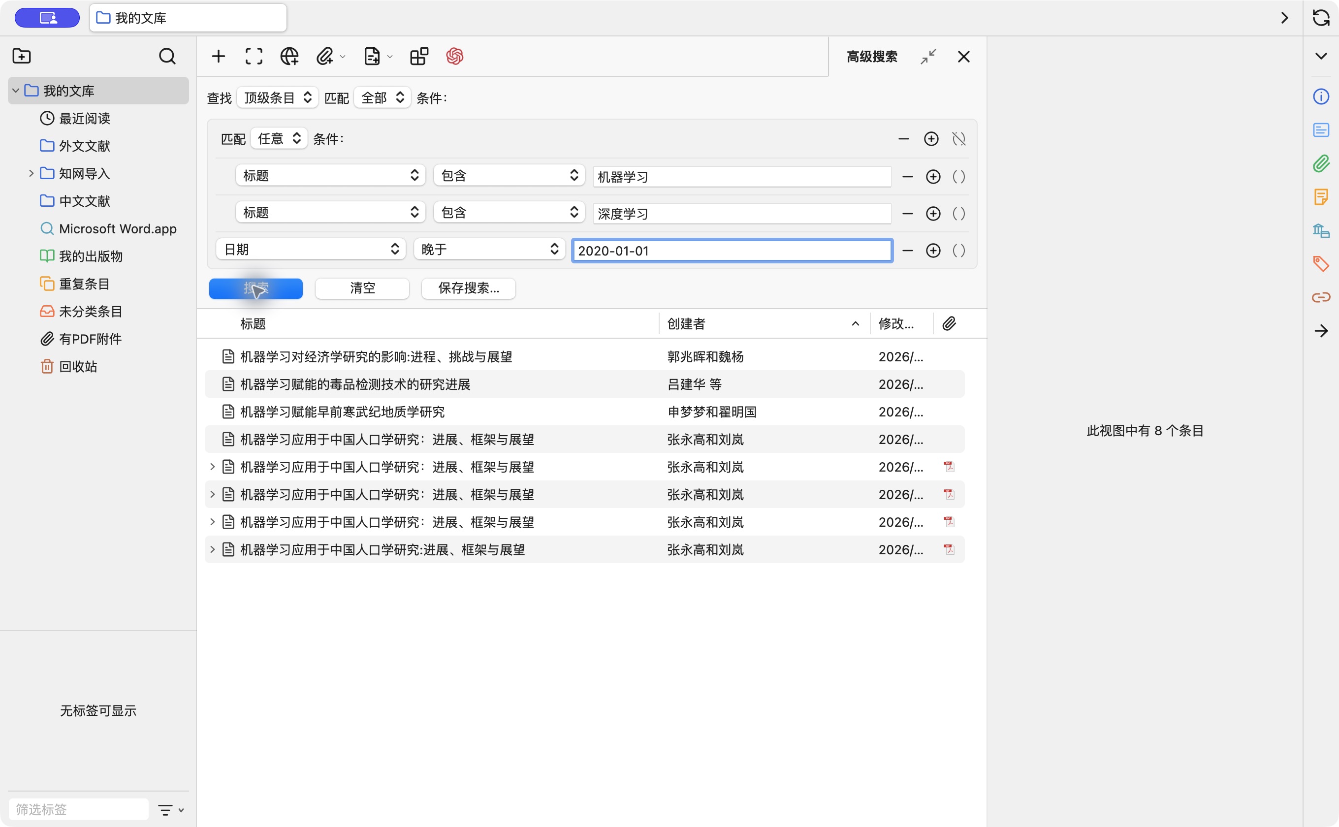This screenshot has height=827, width=1339.
Task: Open the 任意 group match dropdown
Action: click(x=279, y=138)
